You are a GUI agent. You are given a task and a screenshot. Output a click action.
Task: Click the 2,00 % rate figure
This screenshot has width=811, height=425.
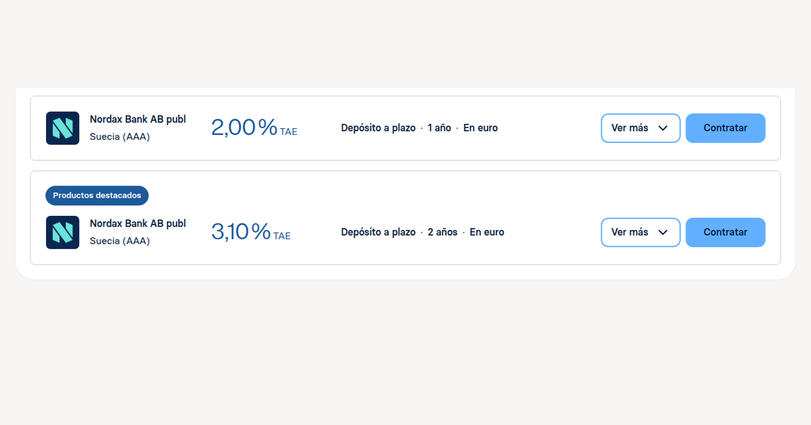click(244, 128)
